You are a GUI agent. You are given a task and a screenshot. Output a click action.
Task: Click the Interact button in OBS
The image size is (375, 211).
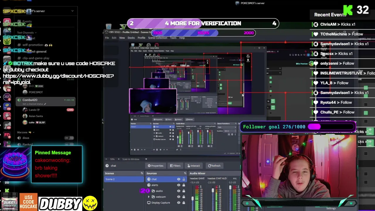193,166
